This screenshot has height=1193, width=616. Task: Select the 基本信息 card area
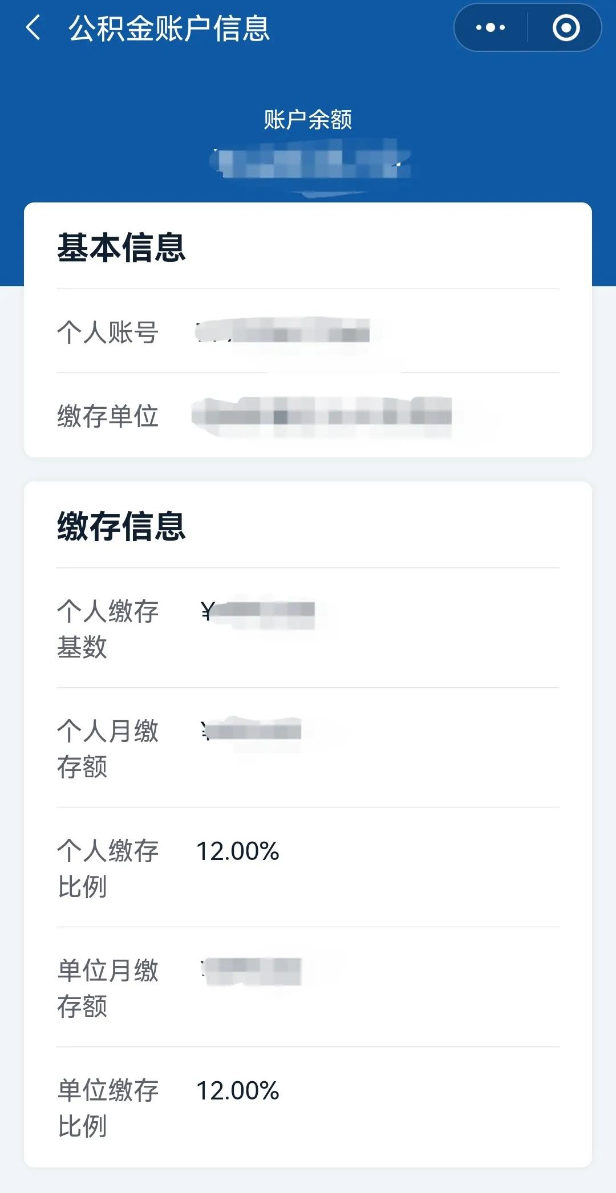308,331
